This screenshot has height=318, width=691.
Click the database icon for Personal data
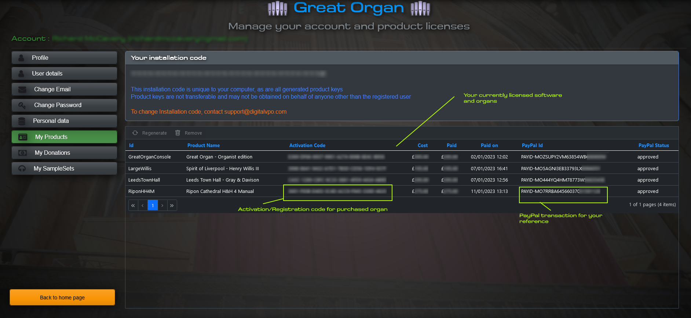(22, 121)
